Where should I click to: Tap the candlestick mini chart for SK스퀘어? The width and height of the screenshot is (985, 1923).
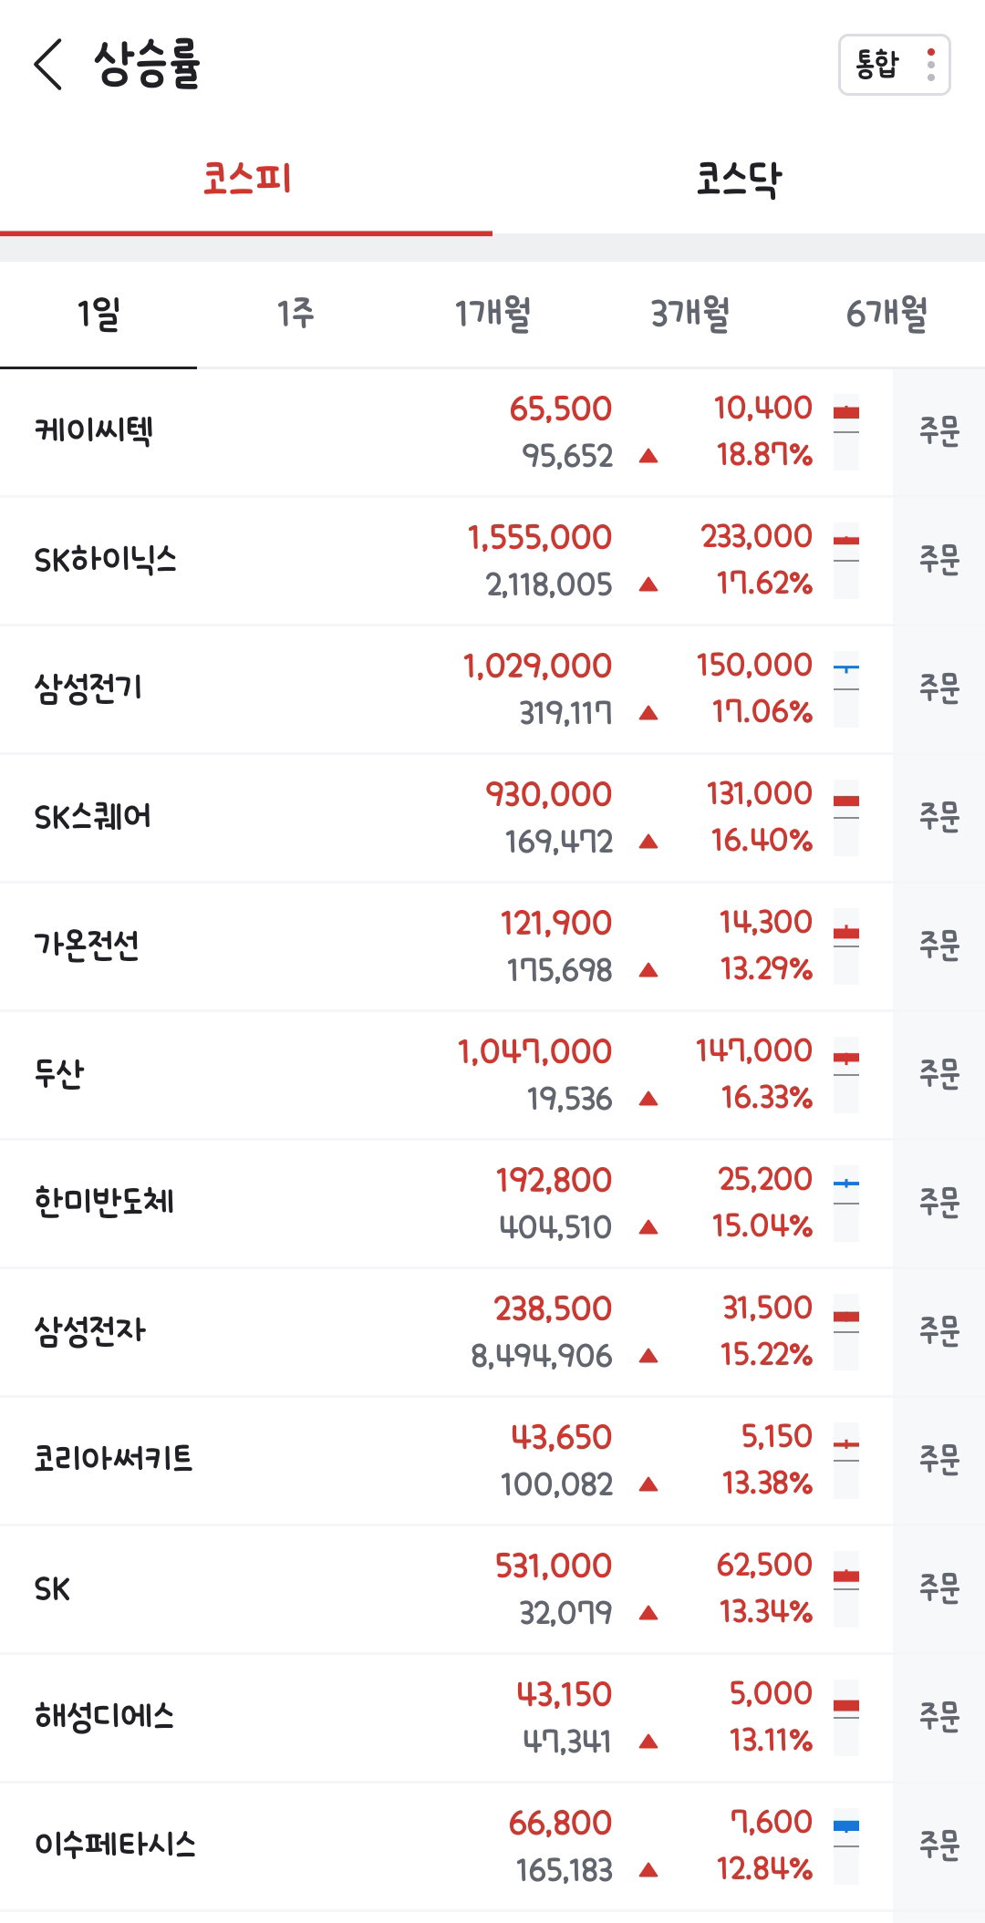click(846, 817)
